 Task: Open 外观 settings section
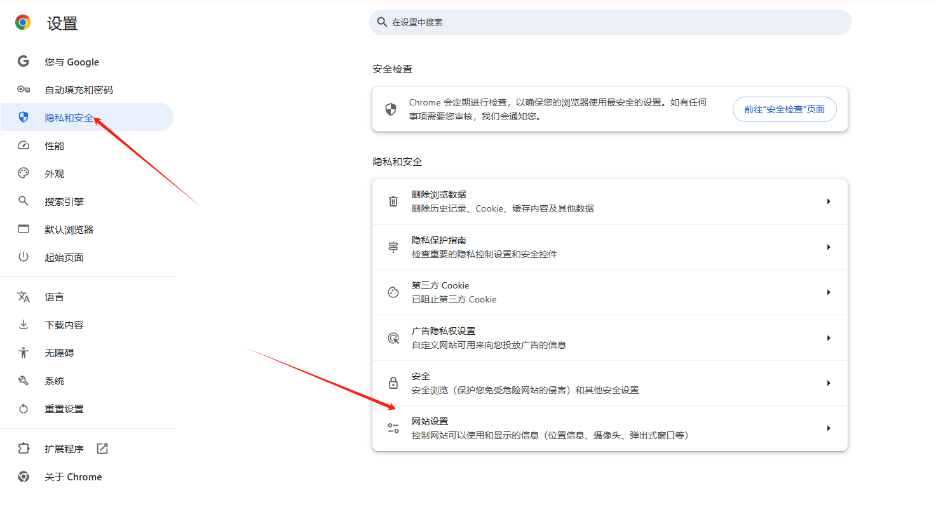86,173
